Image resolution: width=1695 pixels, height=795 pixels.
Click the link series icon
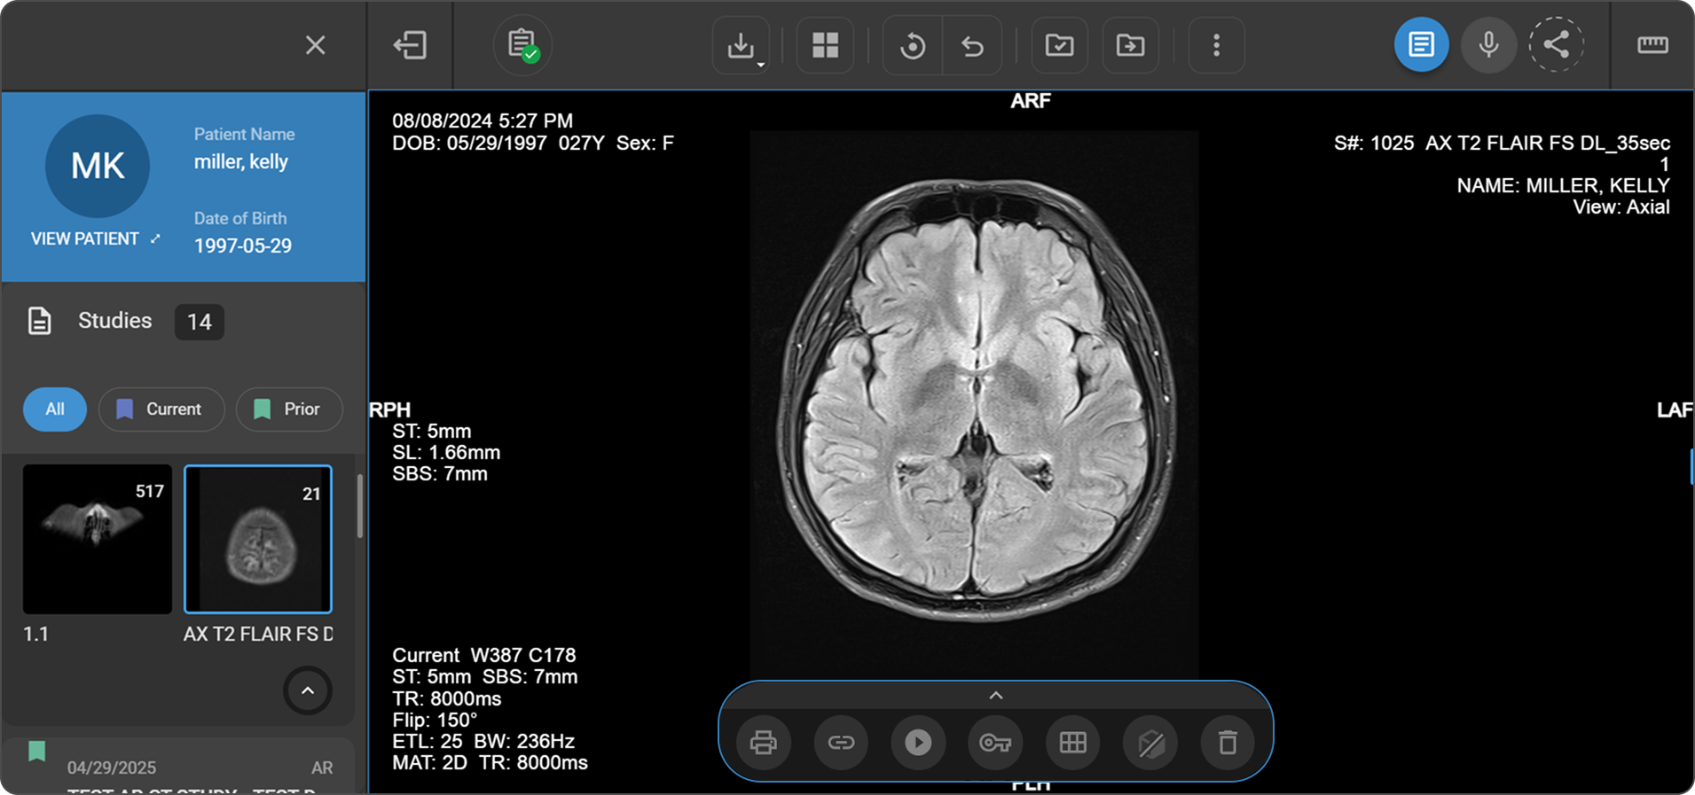click(841, 742)
